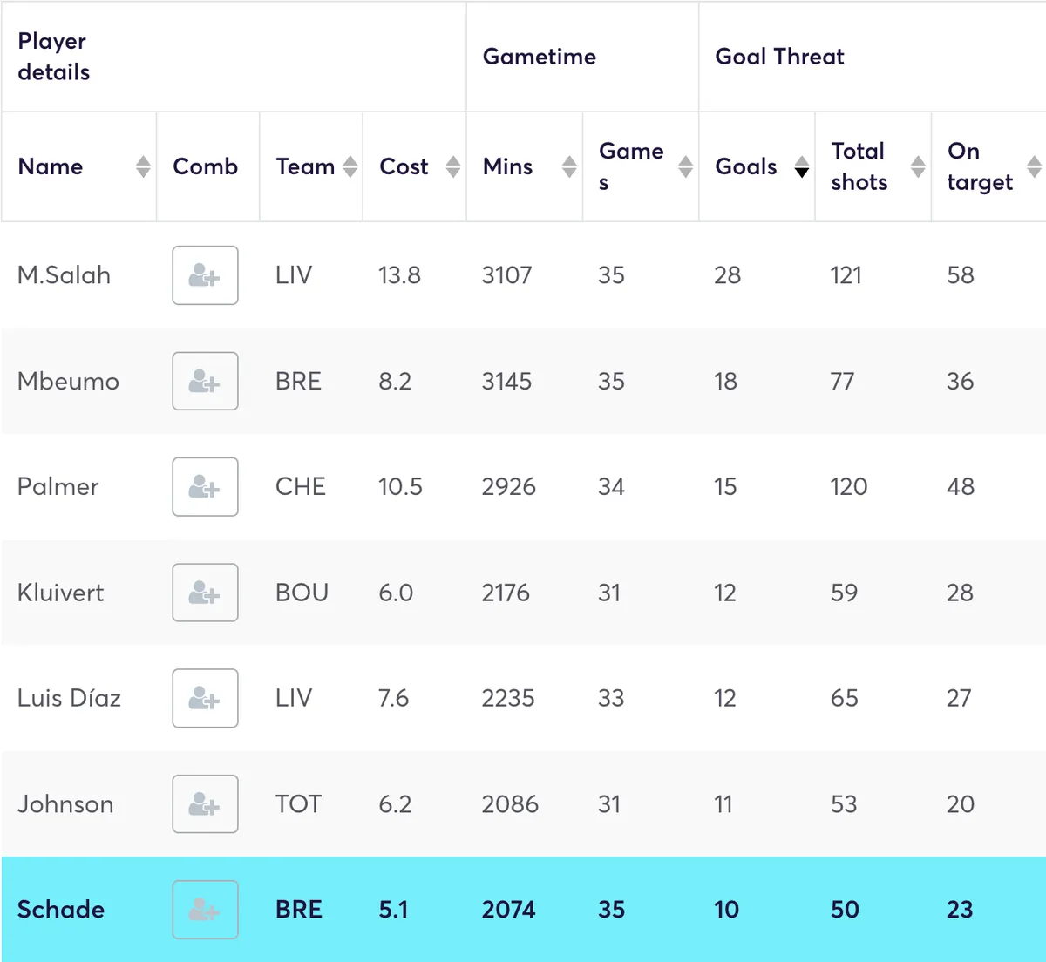1046x962 pixels.
Task: Sort table by Cost column
Action: click(453, 166)
